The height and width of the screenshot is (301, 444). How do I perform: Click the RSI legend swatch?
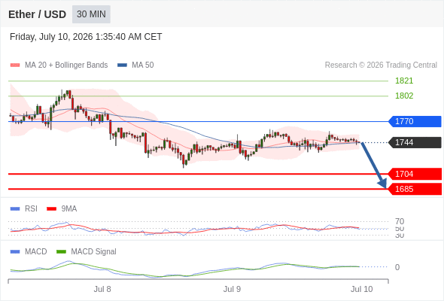point(15,209)
